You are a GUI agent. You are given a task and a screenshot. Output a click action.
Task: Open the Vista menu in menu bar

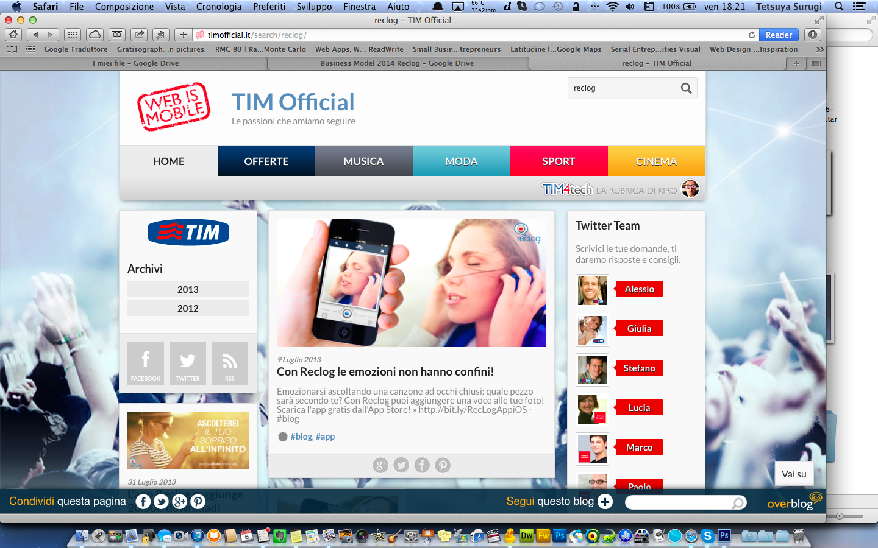175,6
